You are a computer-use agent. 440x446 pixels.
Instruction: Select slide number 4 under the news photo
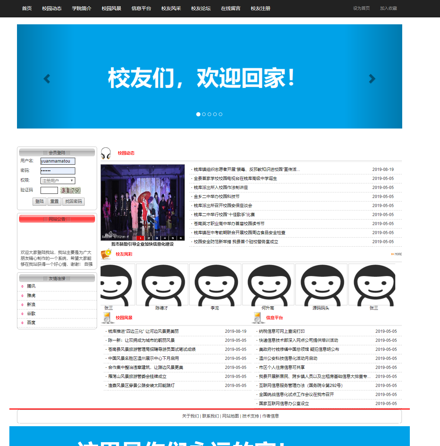click(x=165, y=238)
